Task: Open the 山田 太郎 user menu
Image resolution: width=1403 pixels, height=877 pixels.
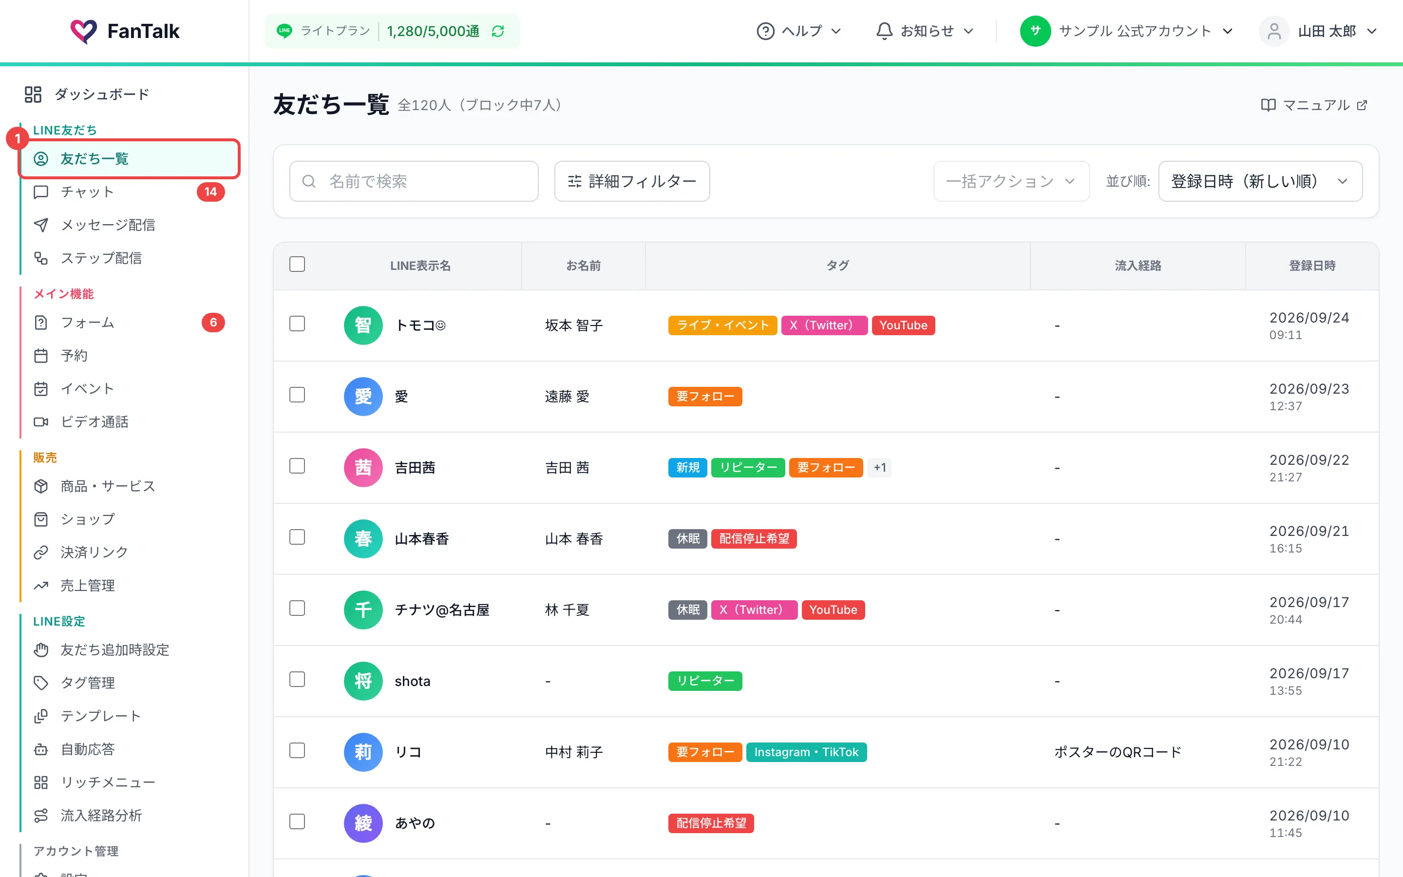Action: [x=1318, y=31]
